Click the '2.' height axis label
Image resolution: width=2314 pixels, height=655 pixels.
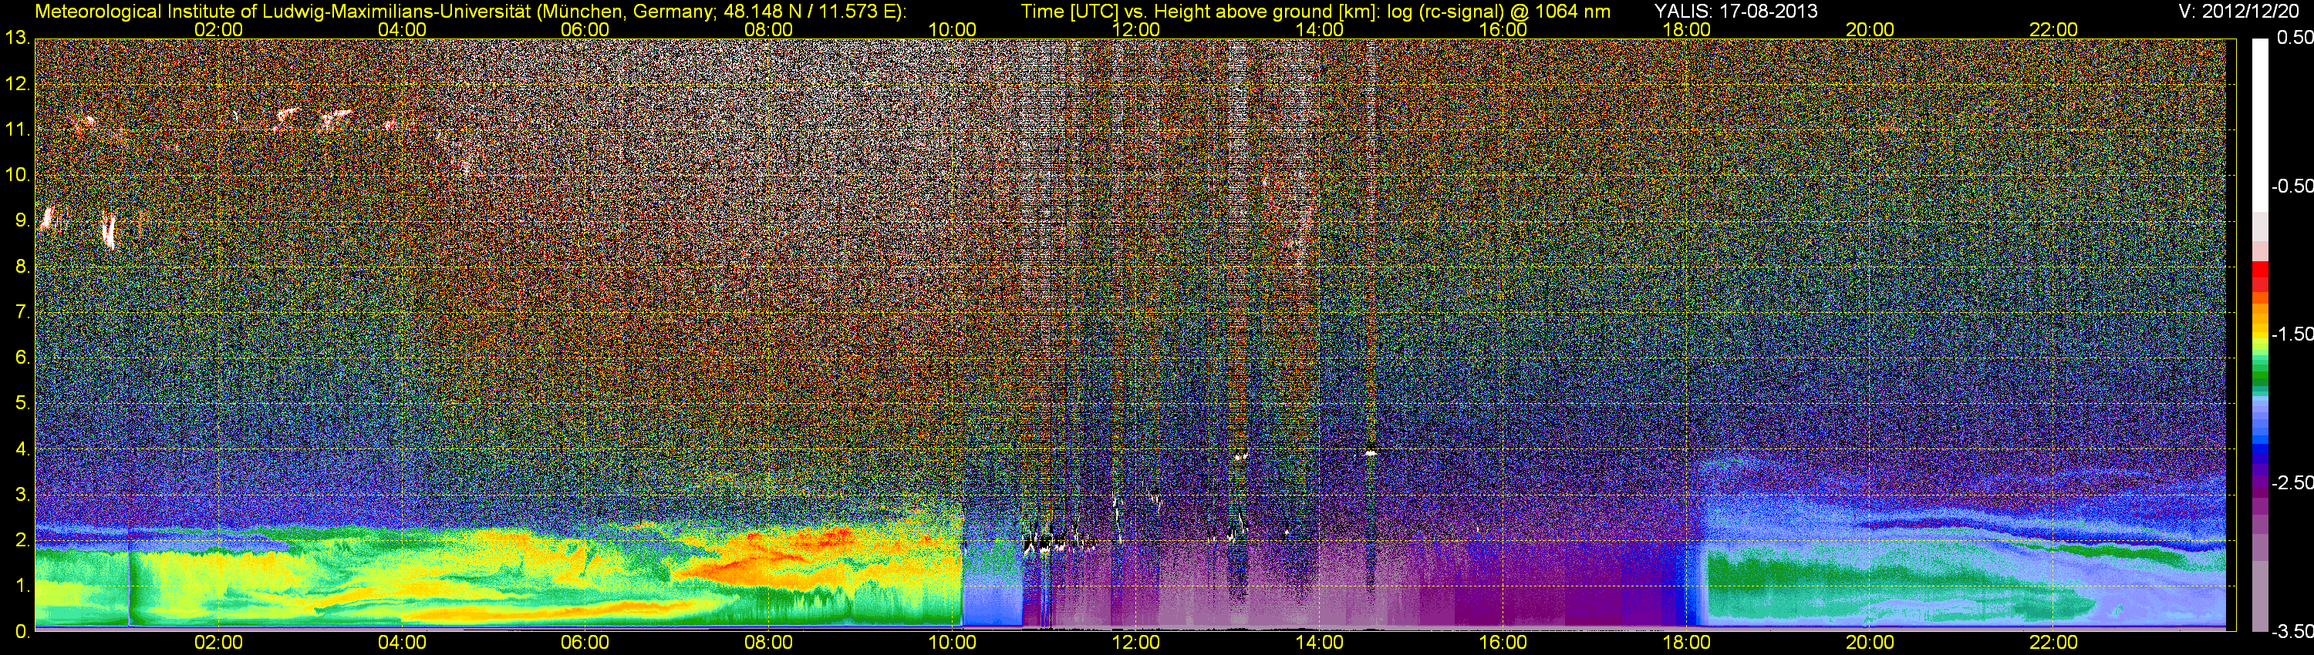pos(22,540)
